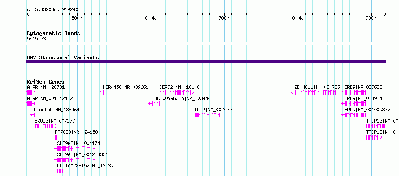Click the CEP72 gene exon glyph
Viewport: 399px width, 176px height.
(177, 92)
